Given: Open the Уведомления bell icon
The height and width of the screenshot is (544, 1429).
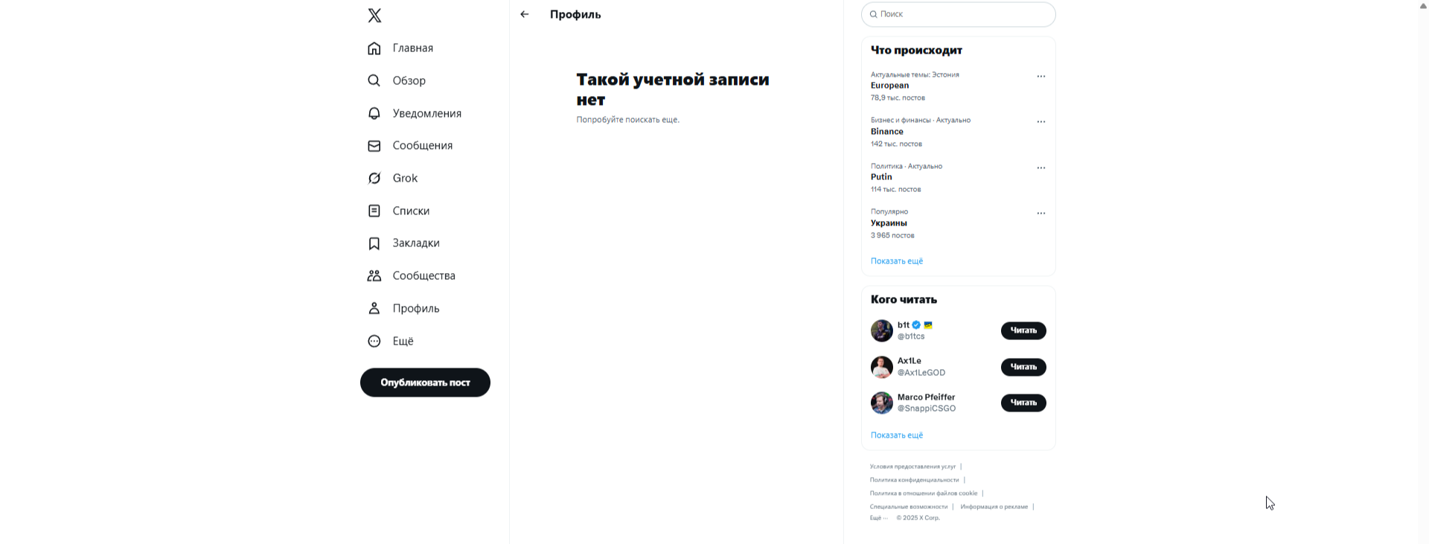Looking at the screenshot, I should pos(374,113).
